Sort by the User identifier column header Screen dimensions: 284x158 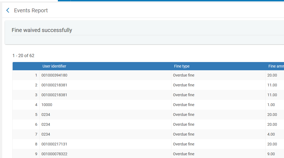[x=54, y=66]
